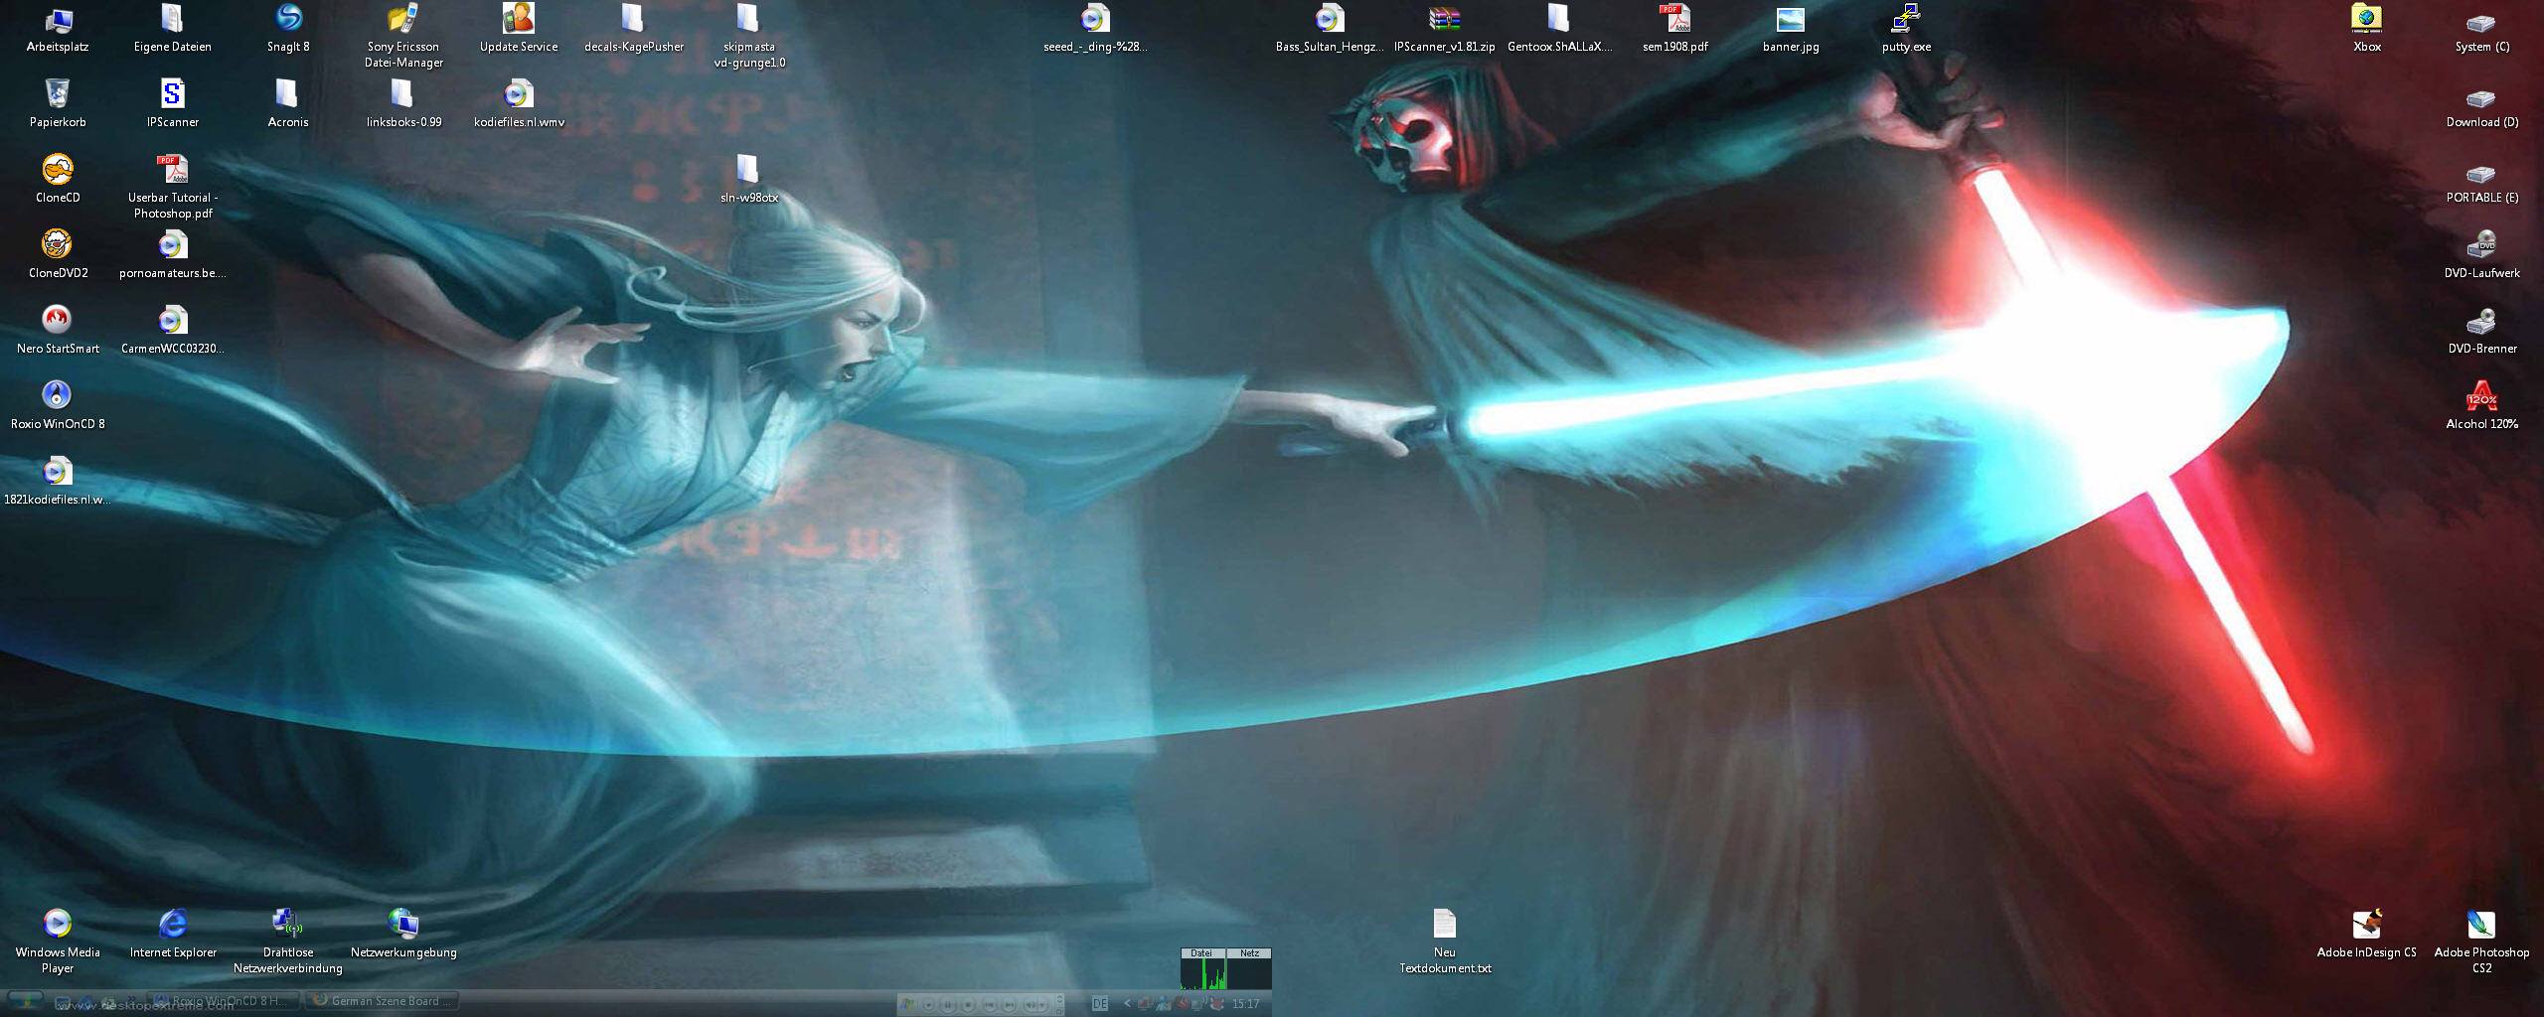Open the Nero StartSmart shortcut
The width and height of the screenshot is (2544, 1017).
click(x=58, y=331)
